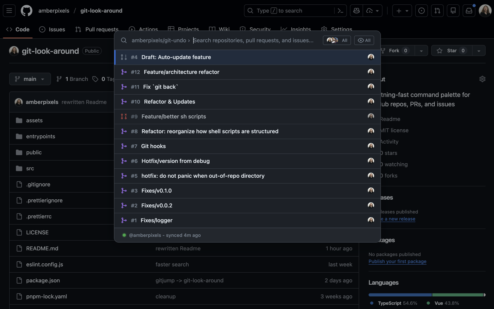Screen dimensions: 494x309
Task: Open the main branch dropdown
Action: [x=30, y=79]
